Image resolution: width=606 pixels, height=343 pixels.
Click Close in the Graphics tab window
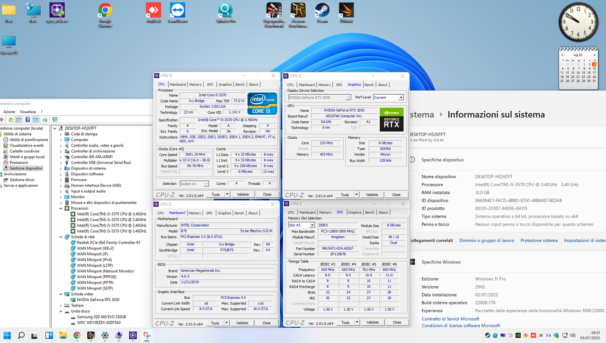click(396, 195)
